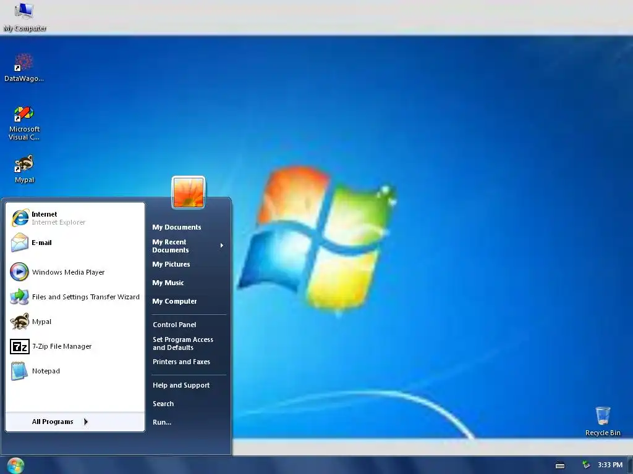Viewport: 633px width, 474px height.
Task: Open Help and Support
Action: pyautogui.click(x=188, y=385)
